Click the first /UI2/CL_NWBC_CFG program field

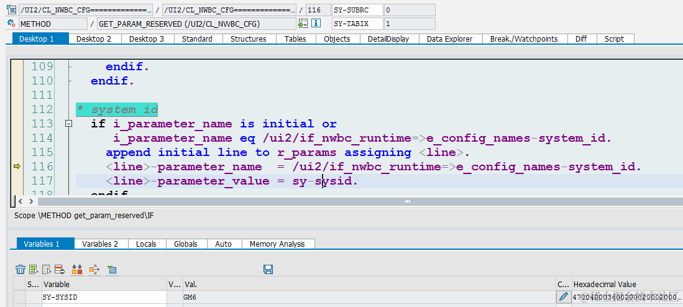click(x=86, y=9)
